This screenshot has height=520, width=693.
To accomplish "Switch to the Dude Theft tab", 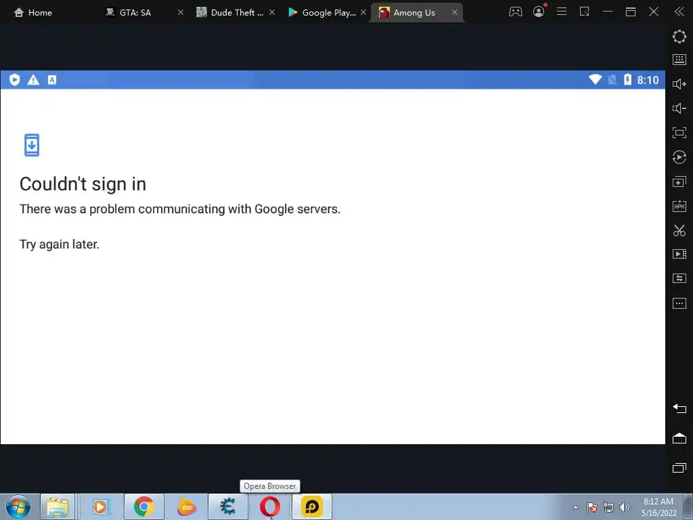I will click(230, 12).
